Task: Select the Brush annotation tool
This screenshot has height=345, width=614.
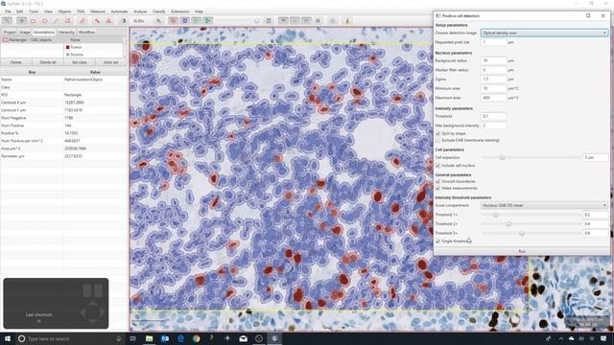Action: click(82, 21)
